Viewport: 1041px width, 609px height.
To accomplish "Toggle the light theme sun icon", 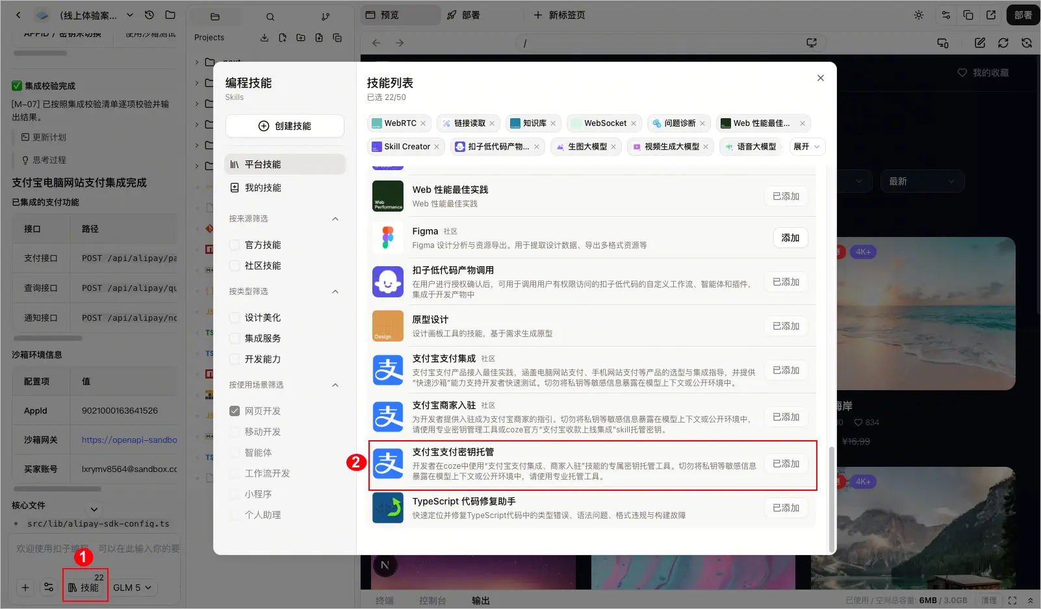I will click(x=919, y=15).
